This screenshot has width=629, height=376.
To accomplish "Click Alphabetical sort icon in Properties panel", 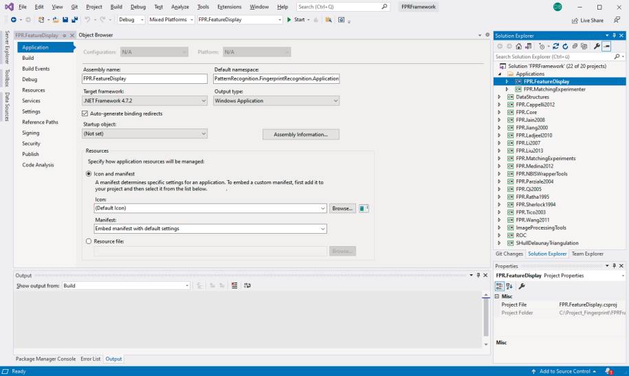I will (x=509, y=286).
